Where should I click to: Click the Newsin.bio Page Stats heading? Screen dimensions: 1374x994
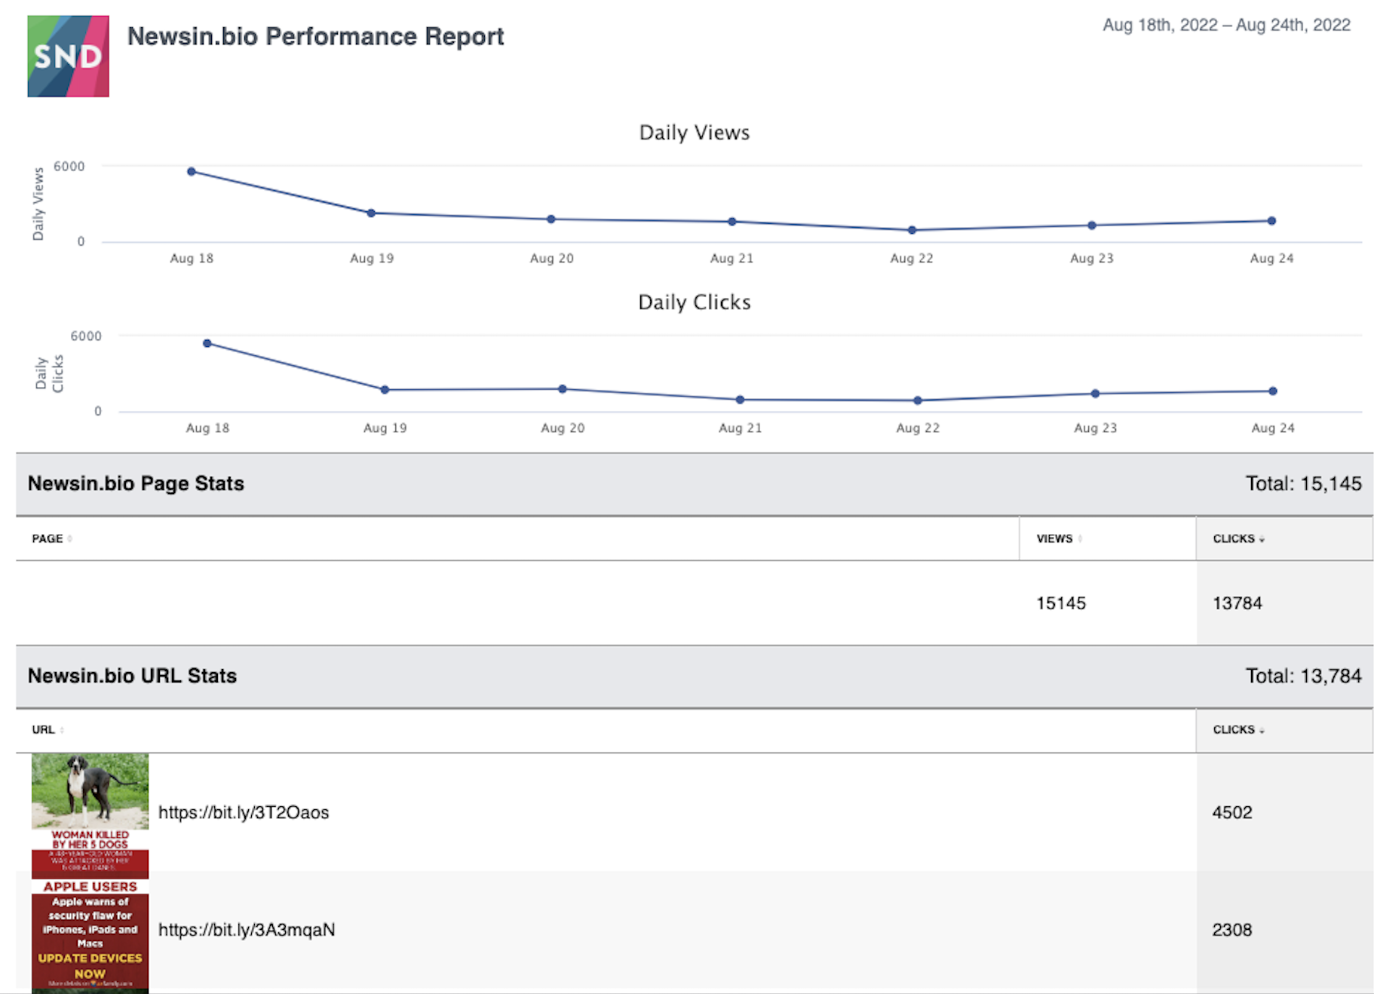(136, 484)
